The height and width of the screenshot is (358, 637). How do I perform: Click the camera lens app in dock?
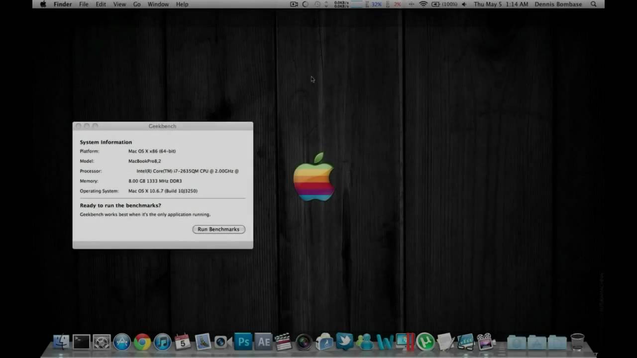coord(304,342)
